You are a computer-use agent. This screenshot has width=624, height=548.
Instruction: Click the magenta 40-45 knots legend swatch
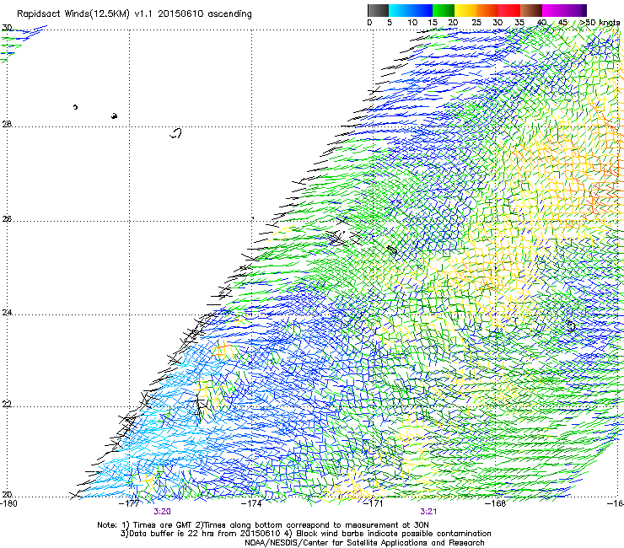point(553,10)
